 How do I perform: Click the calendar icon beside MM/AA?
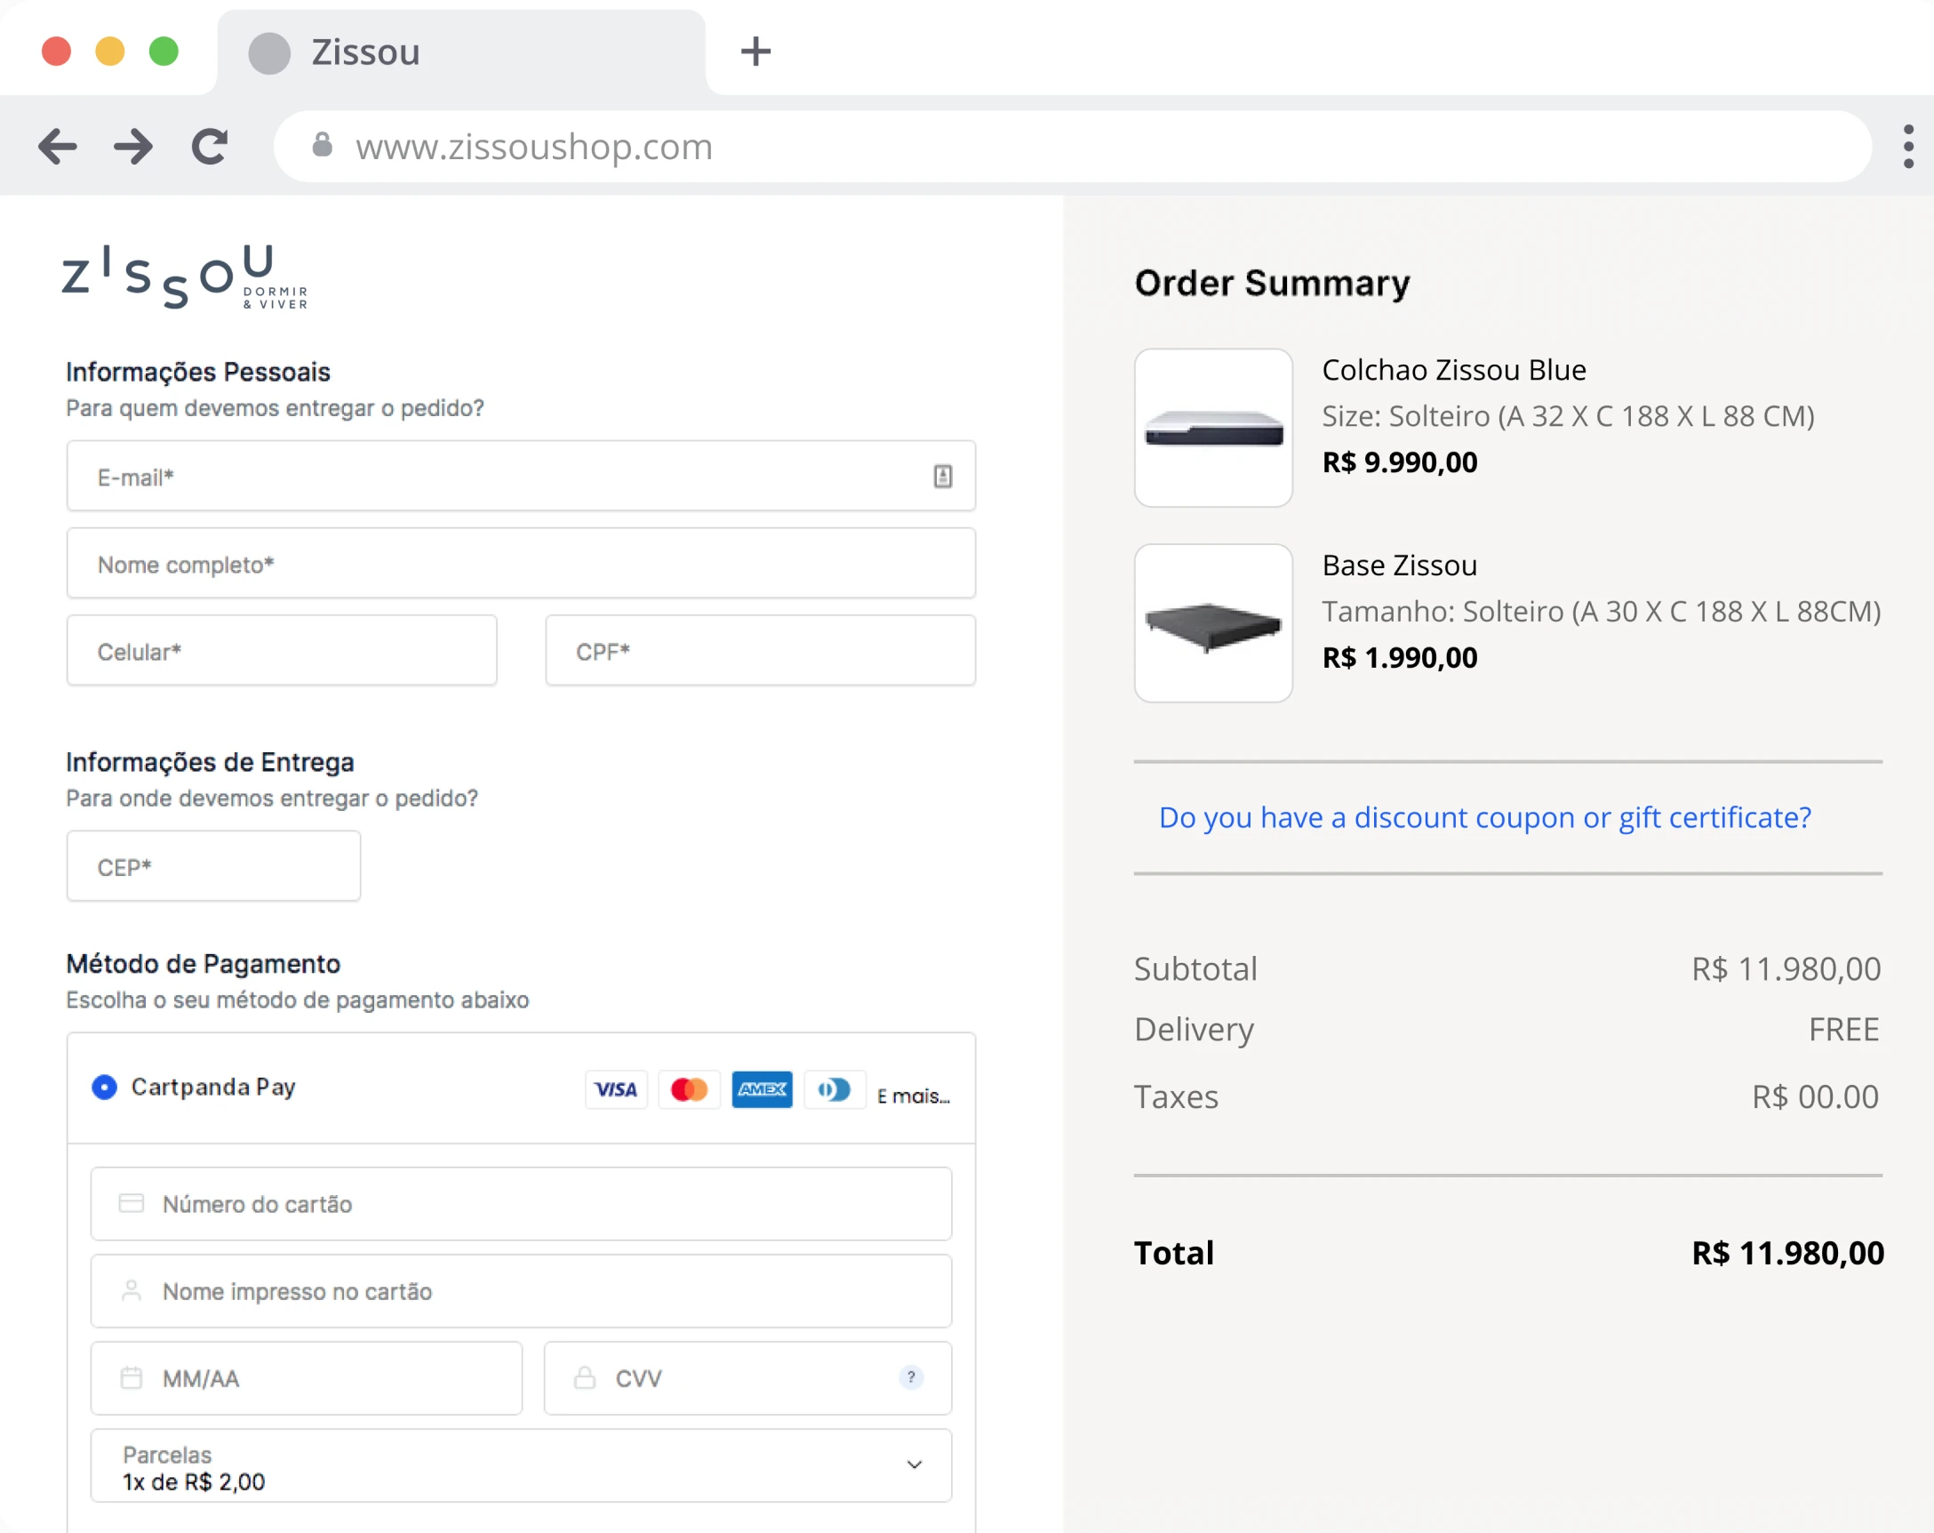[132, 1377]
